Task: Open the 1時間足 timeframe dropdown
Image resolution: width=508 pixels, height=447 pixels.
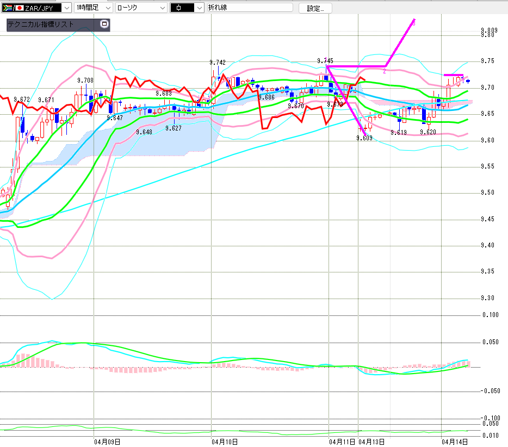Action: (107, 8)
